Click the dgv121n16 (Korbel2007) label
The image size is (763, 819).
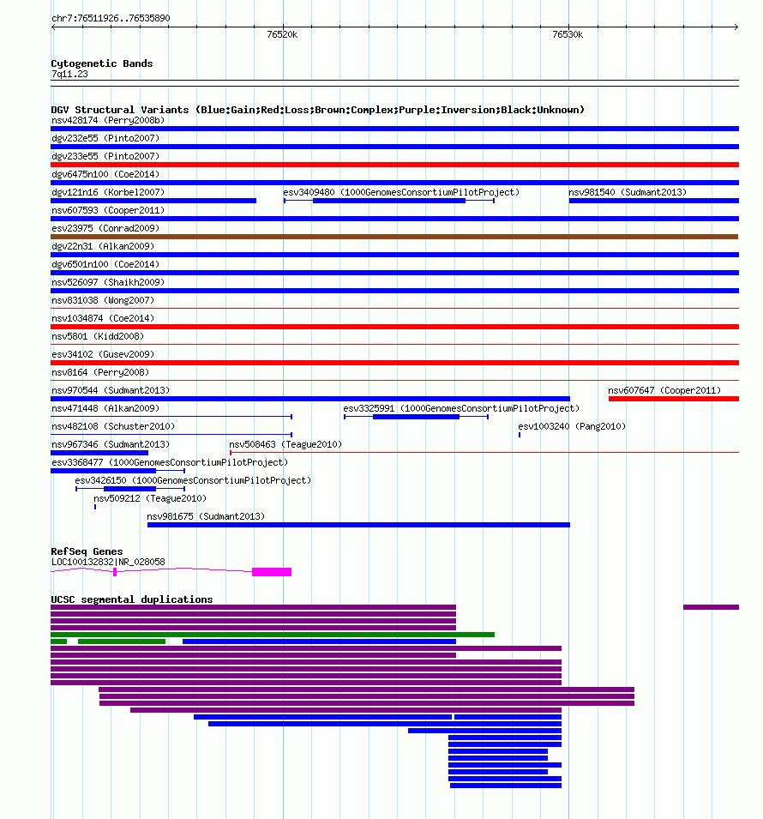click(x=108, y=193)
